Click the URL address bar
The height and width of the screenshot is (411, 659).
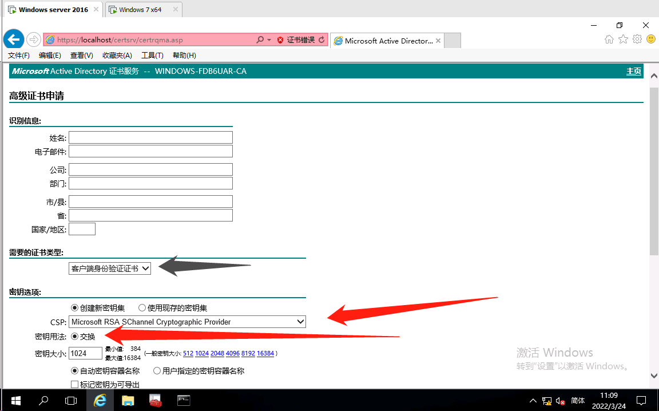149,40
